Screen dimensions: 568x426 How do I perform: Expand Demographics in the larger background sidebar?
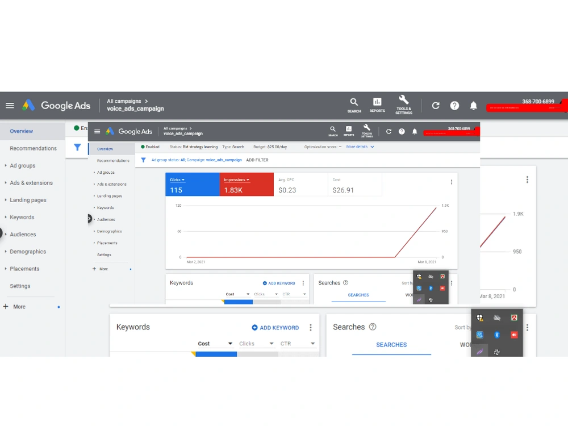[x=6, y=252]
